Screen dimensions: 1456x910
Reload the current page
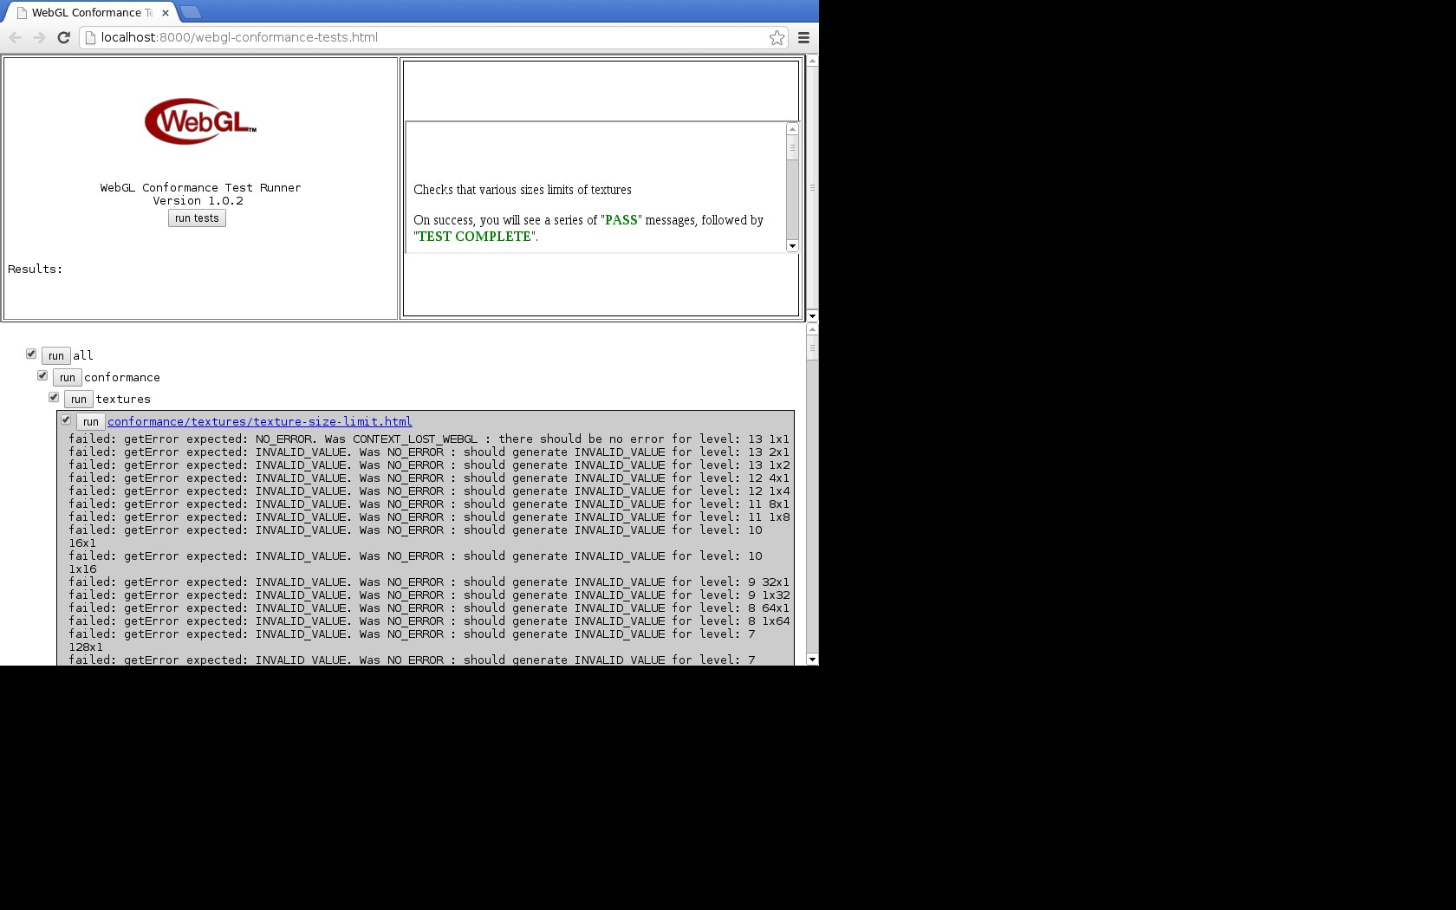coord(63,37)
